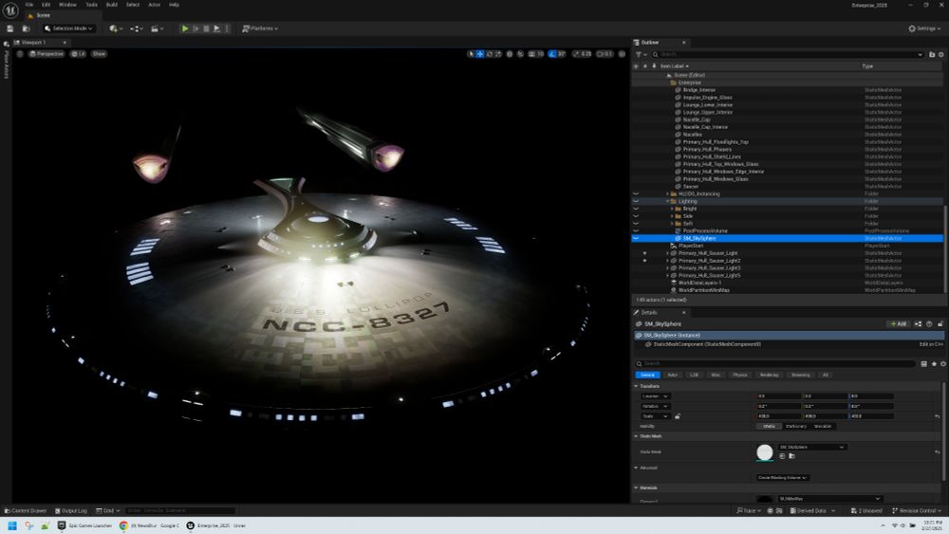The width and height of the screenshot is (949, 534).
Task: Toggle world/local coordinate space globe icon
Action: 510,54
